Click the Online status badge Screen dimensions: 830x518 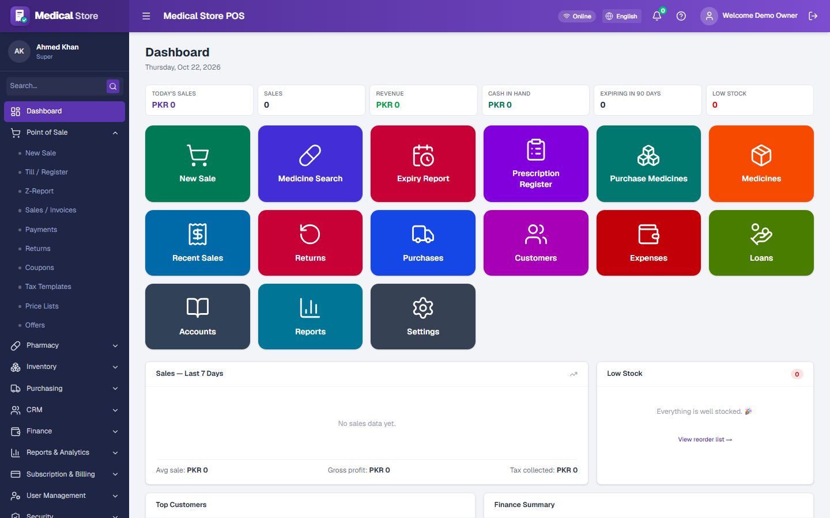pyautogui.click(x=577, y=16)
